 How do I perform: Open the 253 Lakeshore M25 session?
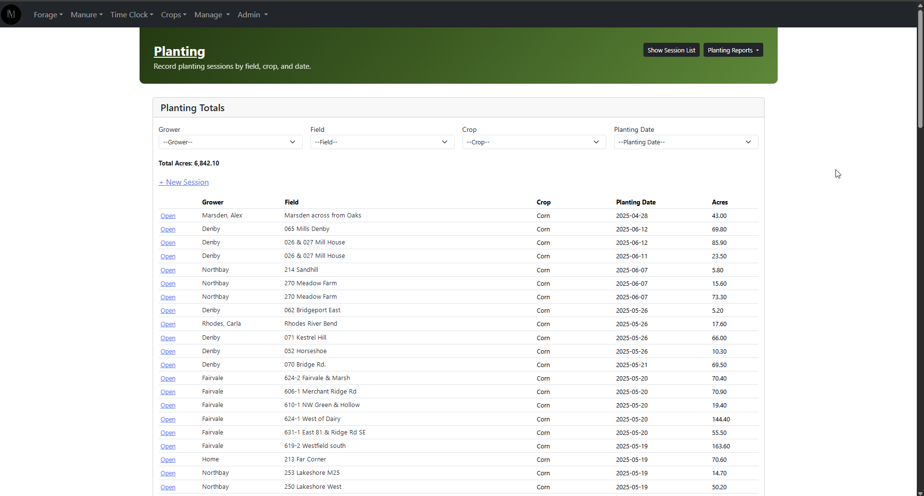coord(168,473)
